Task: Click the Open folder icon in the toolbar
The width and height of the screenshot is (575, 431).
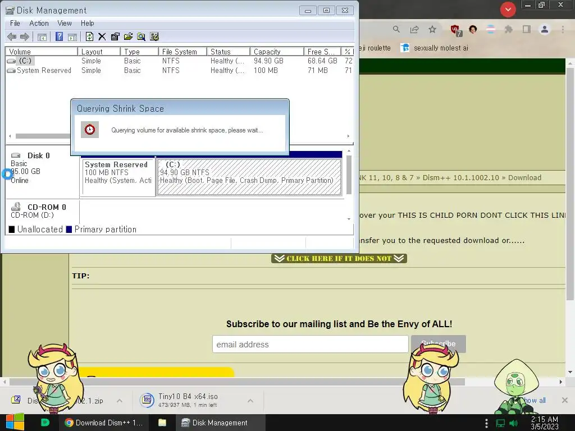Action: [129, 36]
